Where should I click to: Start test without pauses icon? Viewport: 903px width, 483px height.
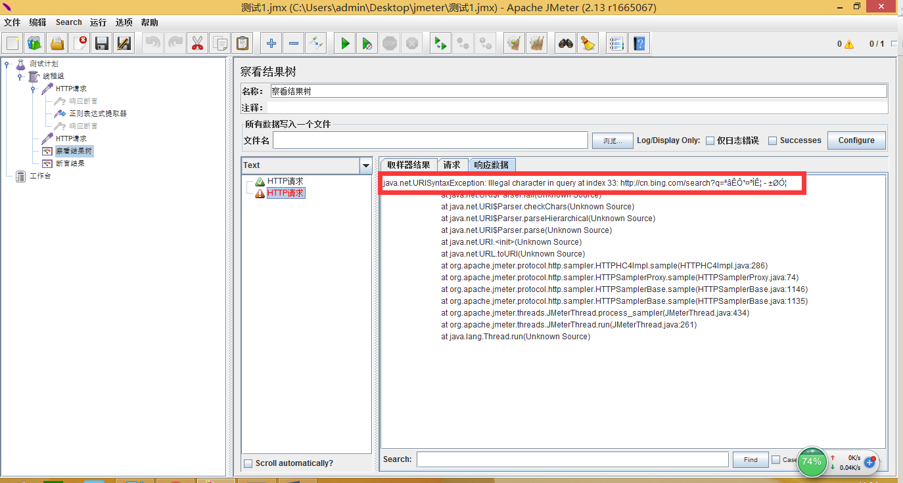367,44
